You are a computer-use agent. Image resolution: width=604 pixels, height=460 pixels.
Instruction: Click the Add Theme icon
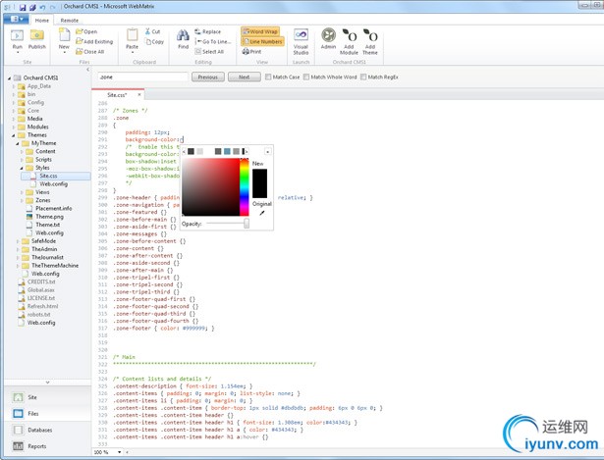click(x=370, y=35)
